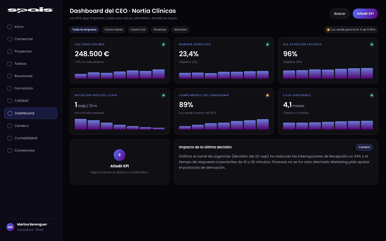The image size is (386, 241).
Task: Click the 23,4% margin value
Action: (x=189, y=54)
